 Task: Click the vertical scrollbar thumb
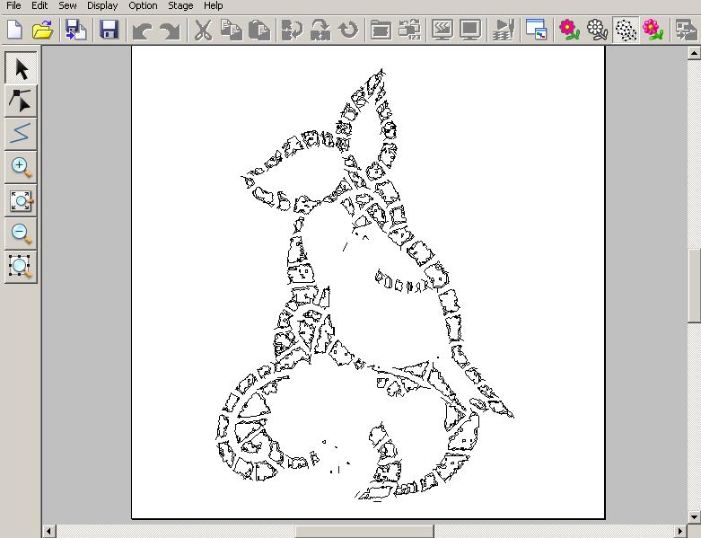pos(694,285)
